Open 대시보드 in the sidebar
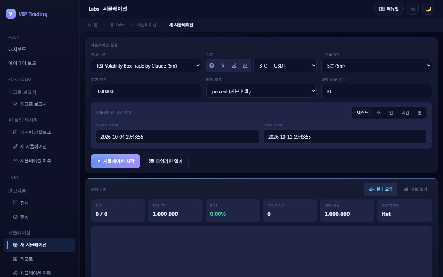443x277 pixels. click(x=39, y=50)
